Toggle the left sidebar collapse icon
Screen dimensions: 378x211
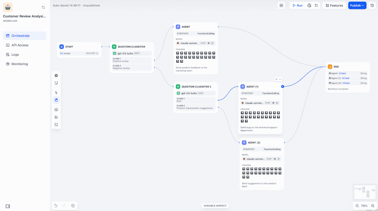coord(8,206)
